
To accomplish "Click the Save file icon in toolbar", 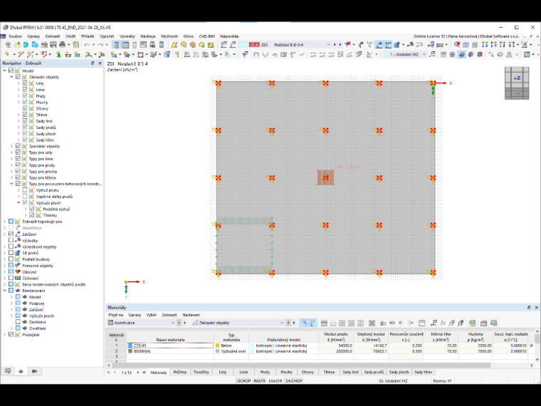I will [53, 45].
